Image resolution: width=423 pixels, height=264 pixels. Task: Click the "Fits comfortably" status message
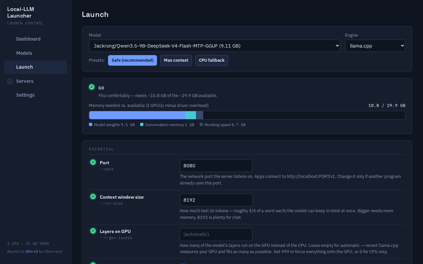[x=158, y=95]
